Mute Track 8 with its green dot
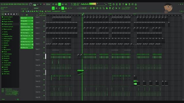Image resolution: width=184 pixels, height=103 pixels. point(44,58)
